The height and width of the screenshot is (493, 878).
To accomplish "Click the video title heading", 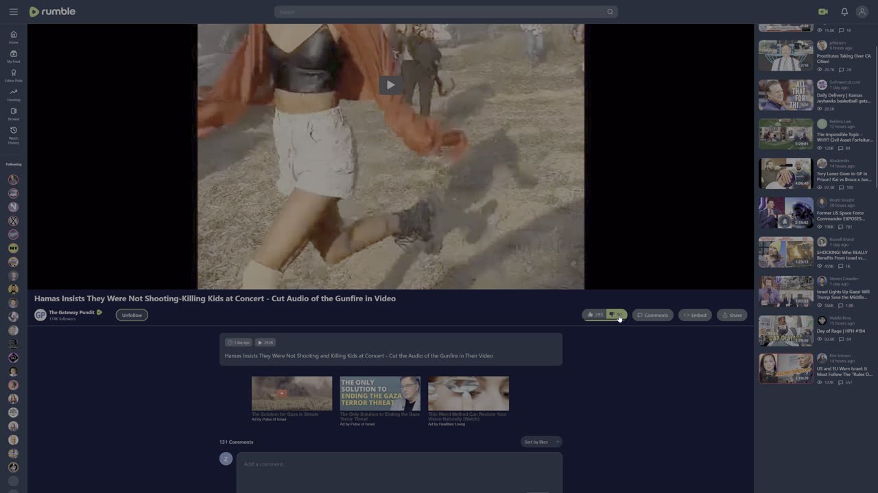I will (215, 299).
